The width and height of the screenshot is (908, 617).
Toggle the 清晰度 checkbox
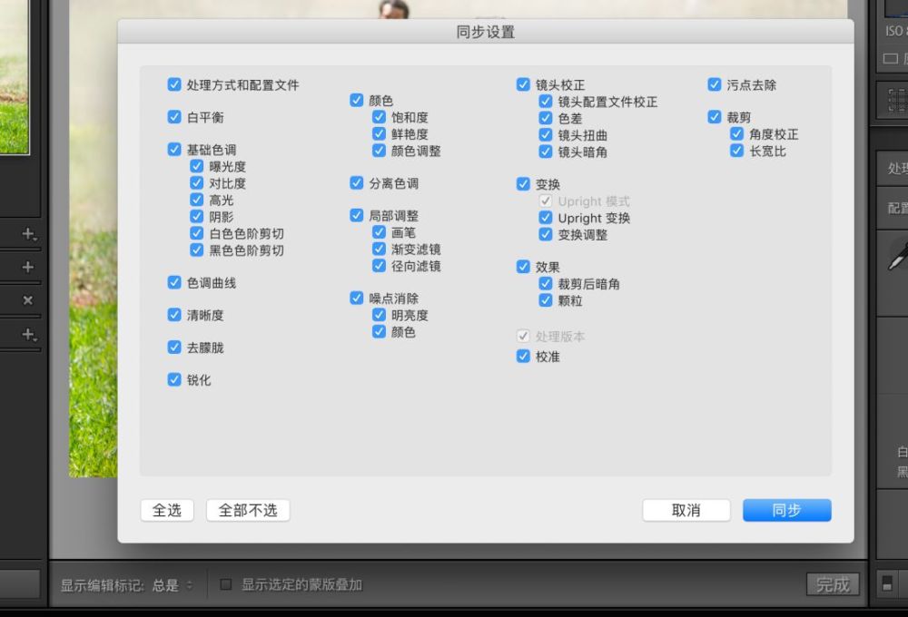pyautogui.click(x=174, y=315)
